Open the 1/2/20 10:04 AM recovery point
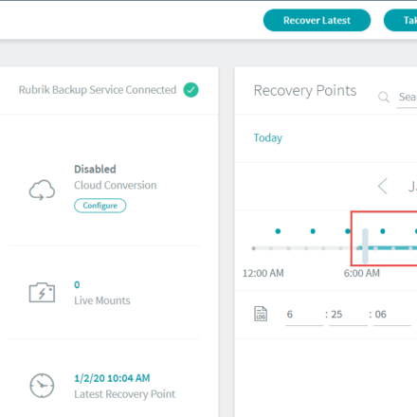417x417 pixels. tap(112, 378)
